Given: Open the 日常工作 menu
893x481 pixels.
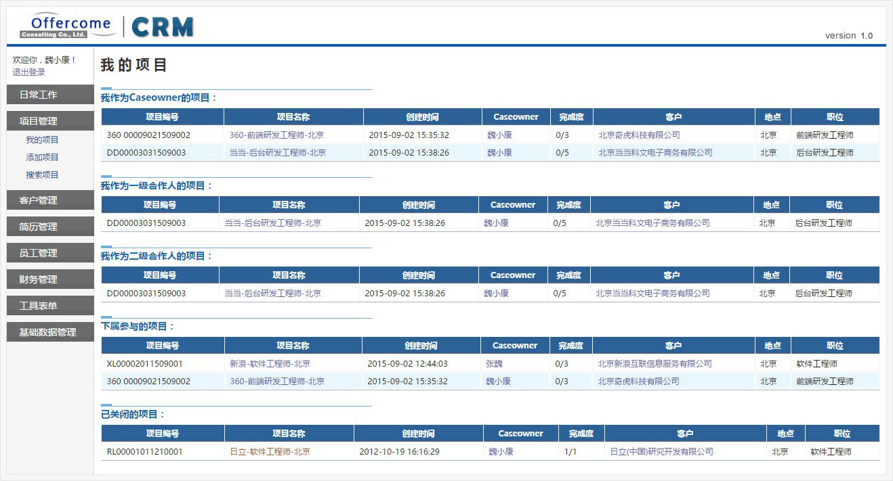Looking at the screenshot, I should [50, 95].
